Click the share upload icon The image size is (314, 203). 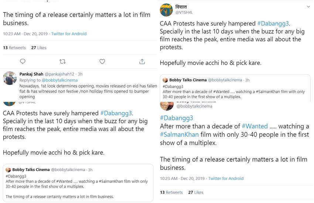(x=142, y=61)
